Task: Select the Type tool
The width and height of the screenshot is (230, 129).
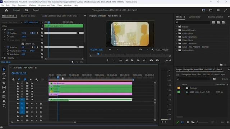Action: [4, 106]
